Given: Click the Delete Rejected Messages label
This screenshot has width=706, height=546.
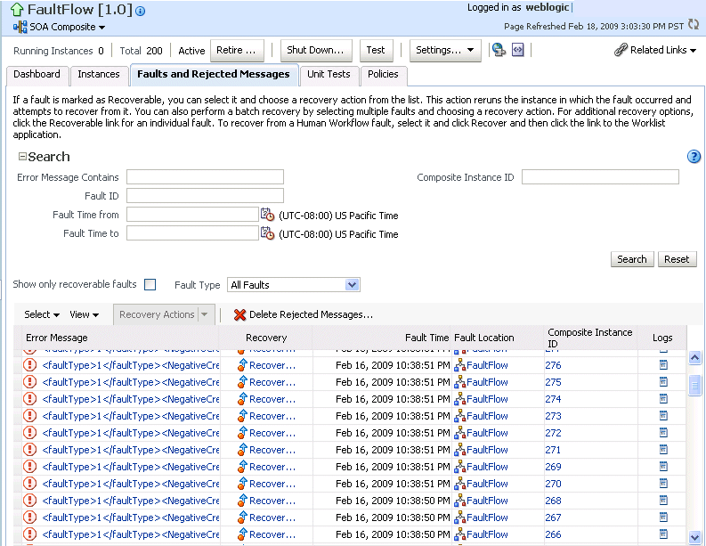Looking at the screenshot, I should tap(311, 315).
